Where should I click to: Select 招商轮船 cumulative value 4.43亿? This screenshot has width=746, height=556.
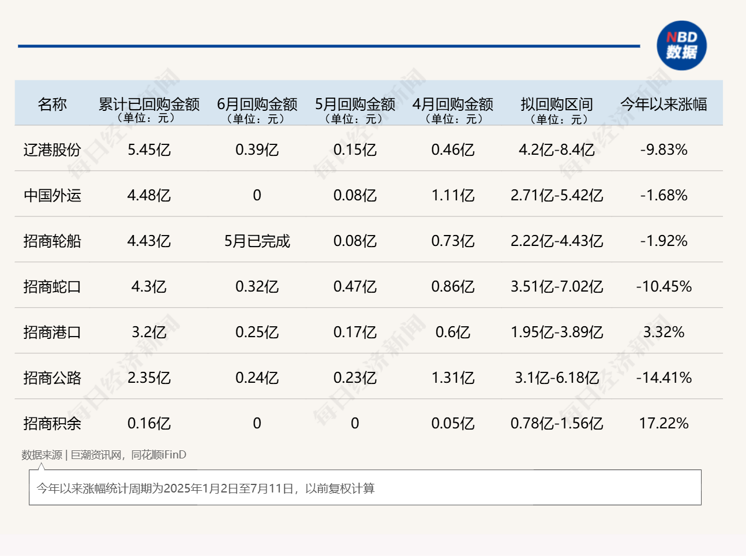[149, 241]
